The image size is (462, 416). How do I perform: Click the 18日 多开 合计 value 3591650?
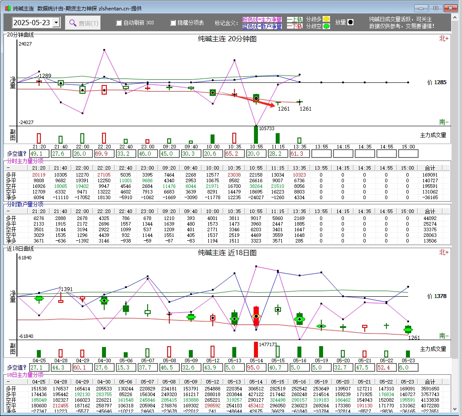point(430,389)
